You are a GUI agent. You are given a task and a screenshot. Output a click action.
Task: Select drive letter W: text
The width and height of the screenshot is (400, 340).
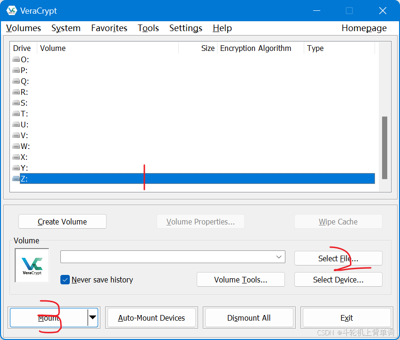(25, 146)
